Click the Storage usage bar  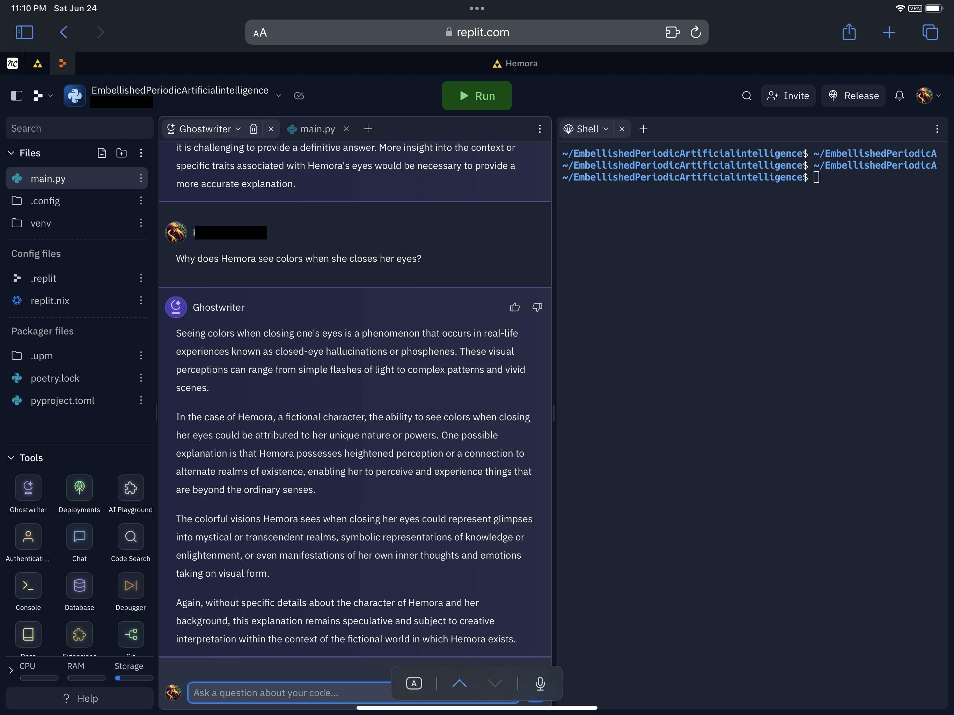pyautogui.click(x=134, y=678)
